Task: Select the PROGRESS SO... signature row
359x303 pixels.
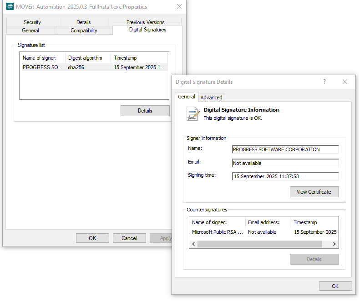Action: pos(94,67)
